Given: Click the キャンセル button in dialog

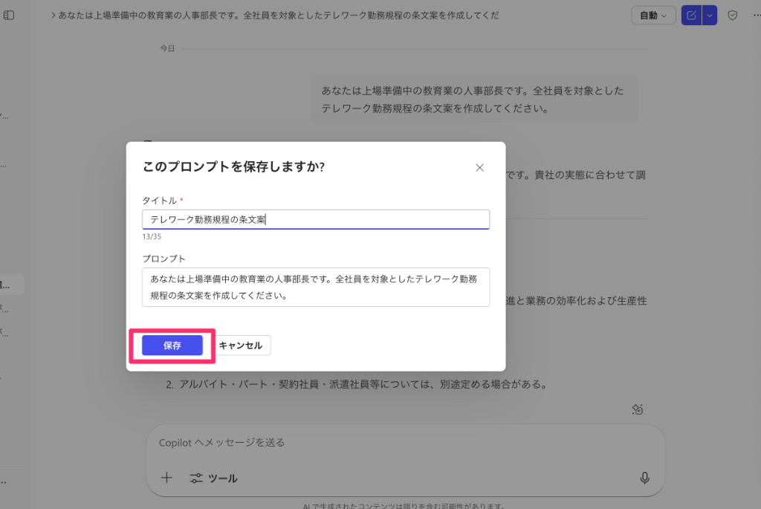Looking at the screenshot, I should [x=240, y=346].
